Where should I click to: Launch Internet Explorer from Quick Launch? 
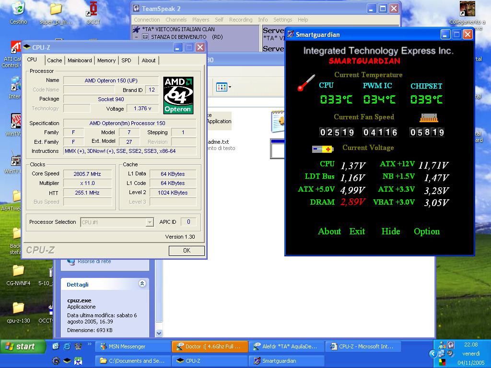[67, 346]
